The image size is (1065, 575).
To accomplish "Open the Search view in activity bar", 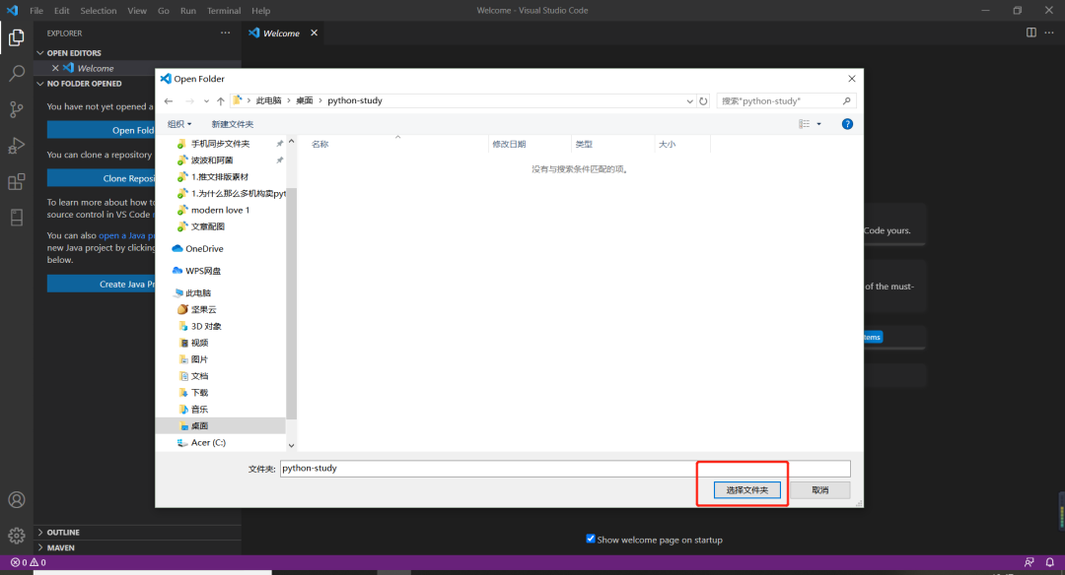I will coord(17,73).
